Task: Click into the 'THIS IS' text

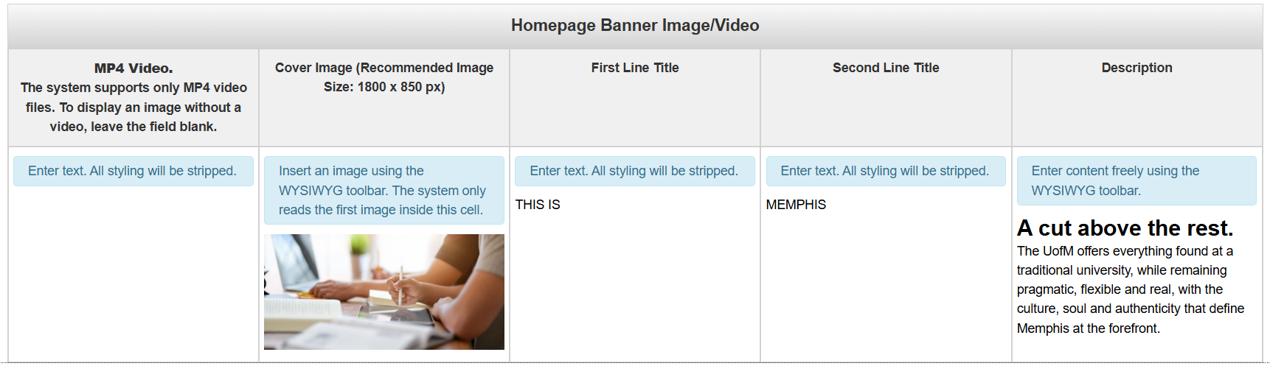Action: pyautogui.click(x=538, y=205)
